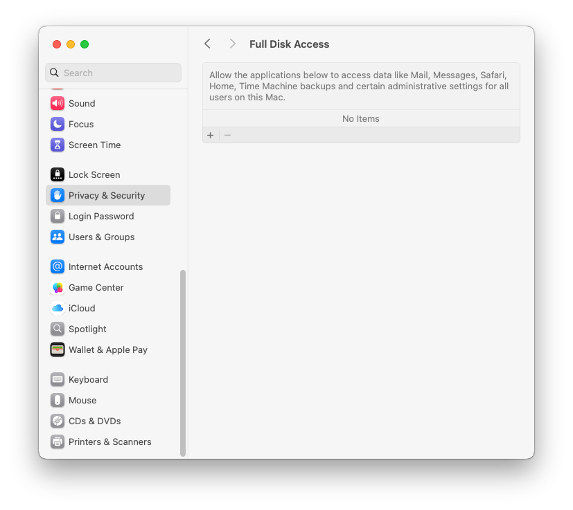Select the Keyboard label

click(88, 379)
